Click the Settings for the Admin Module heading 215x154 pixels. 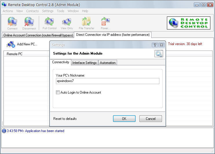pyautogui.click(x=78, y=53)
